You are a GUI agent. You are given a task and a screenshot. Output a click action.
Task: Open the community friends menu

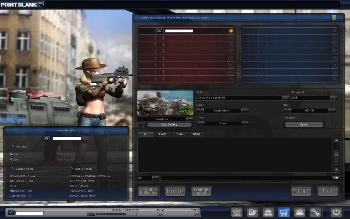tap(299, 212)
